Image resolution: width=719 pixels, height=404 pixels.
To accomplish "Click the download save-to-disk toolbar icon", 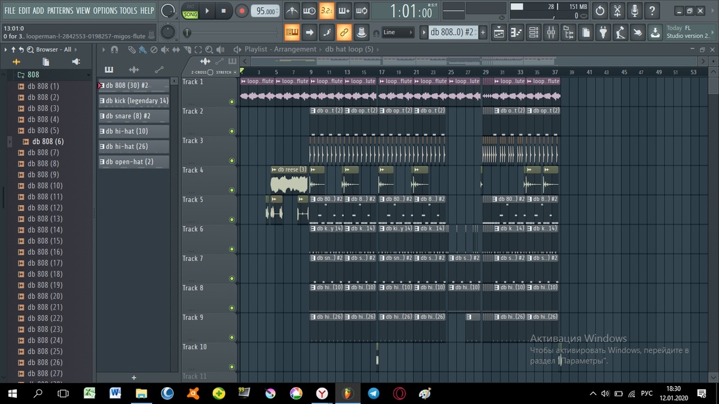I will (655, 32).
